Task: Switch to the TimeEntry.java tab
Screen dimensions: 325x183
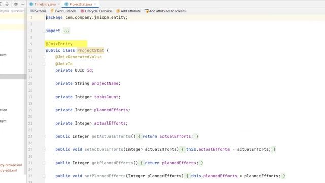Action: [x=45, y=4]
